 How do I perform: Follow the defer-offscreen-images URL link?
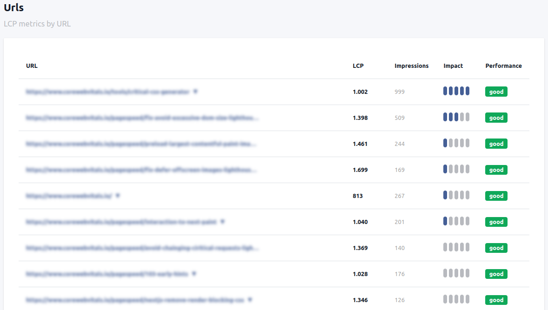tap(141, 170)
